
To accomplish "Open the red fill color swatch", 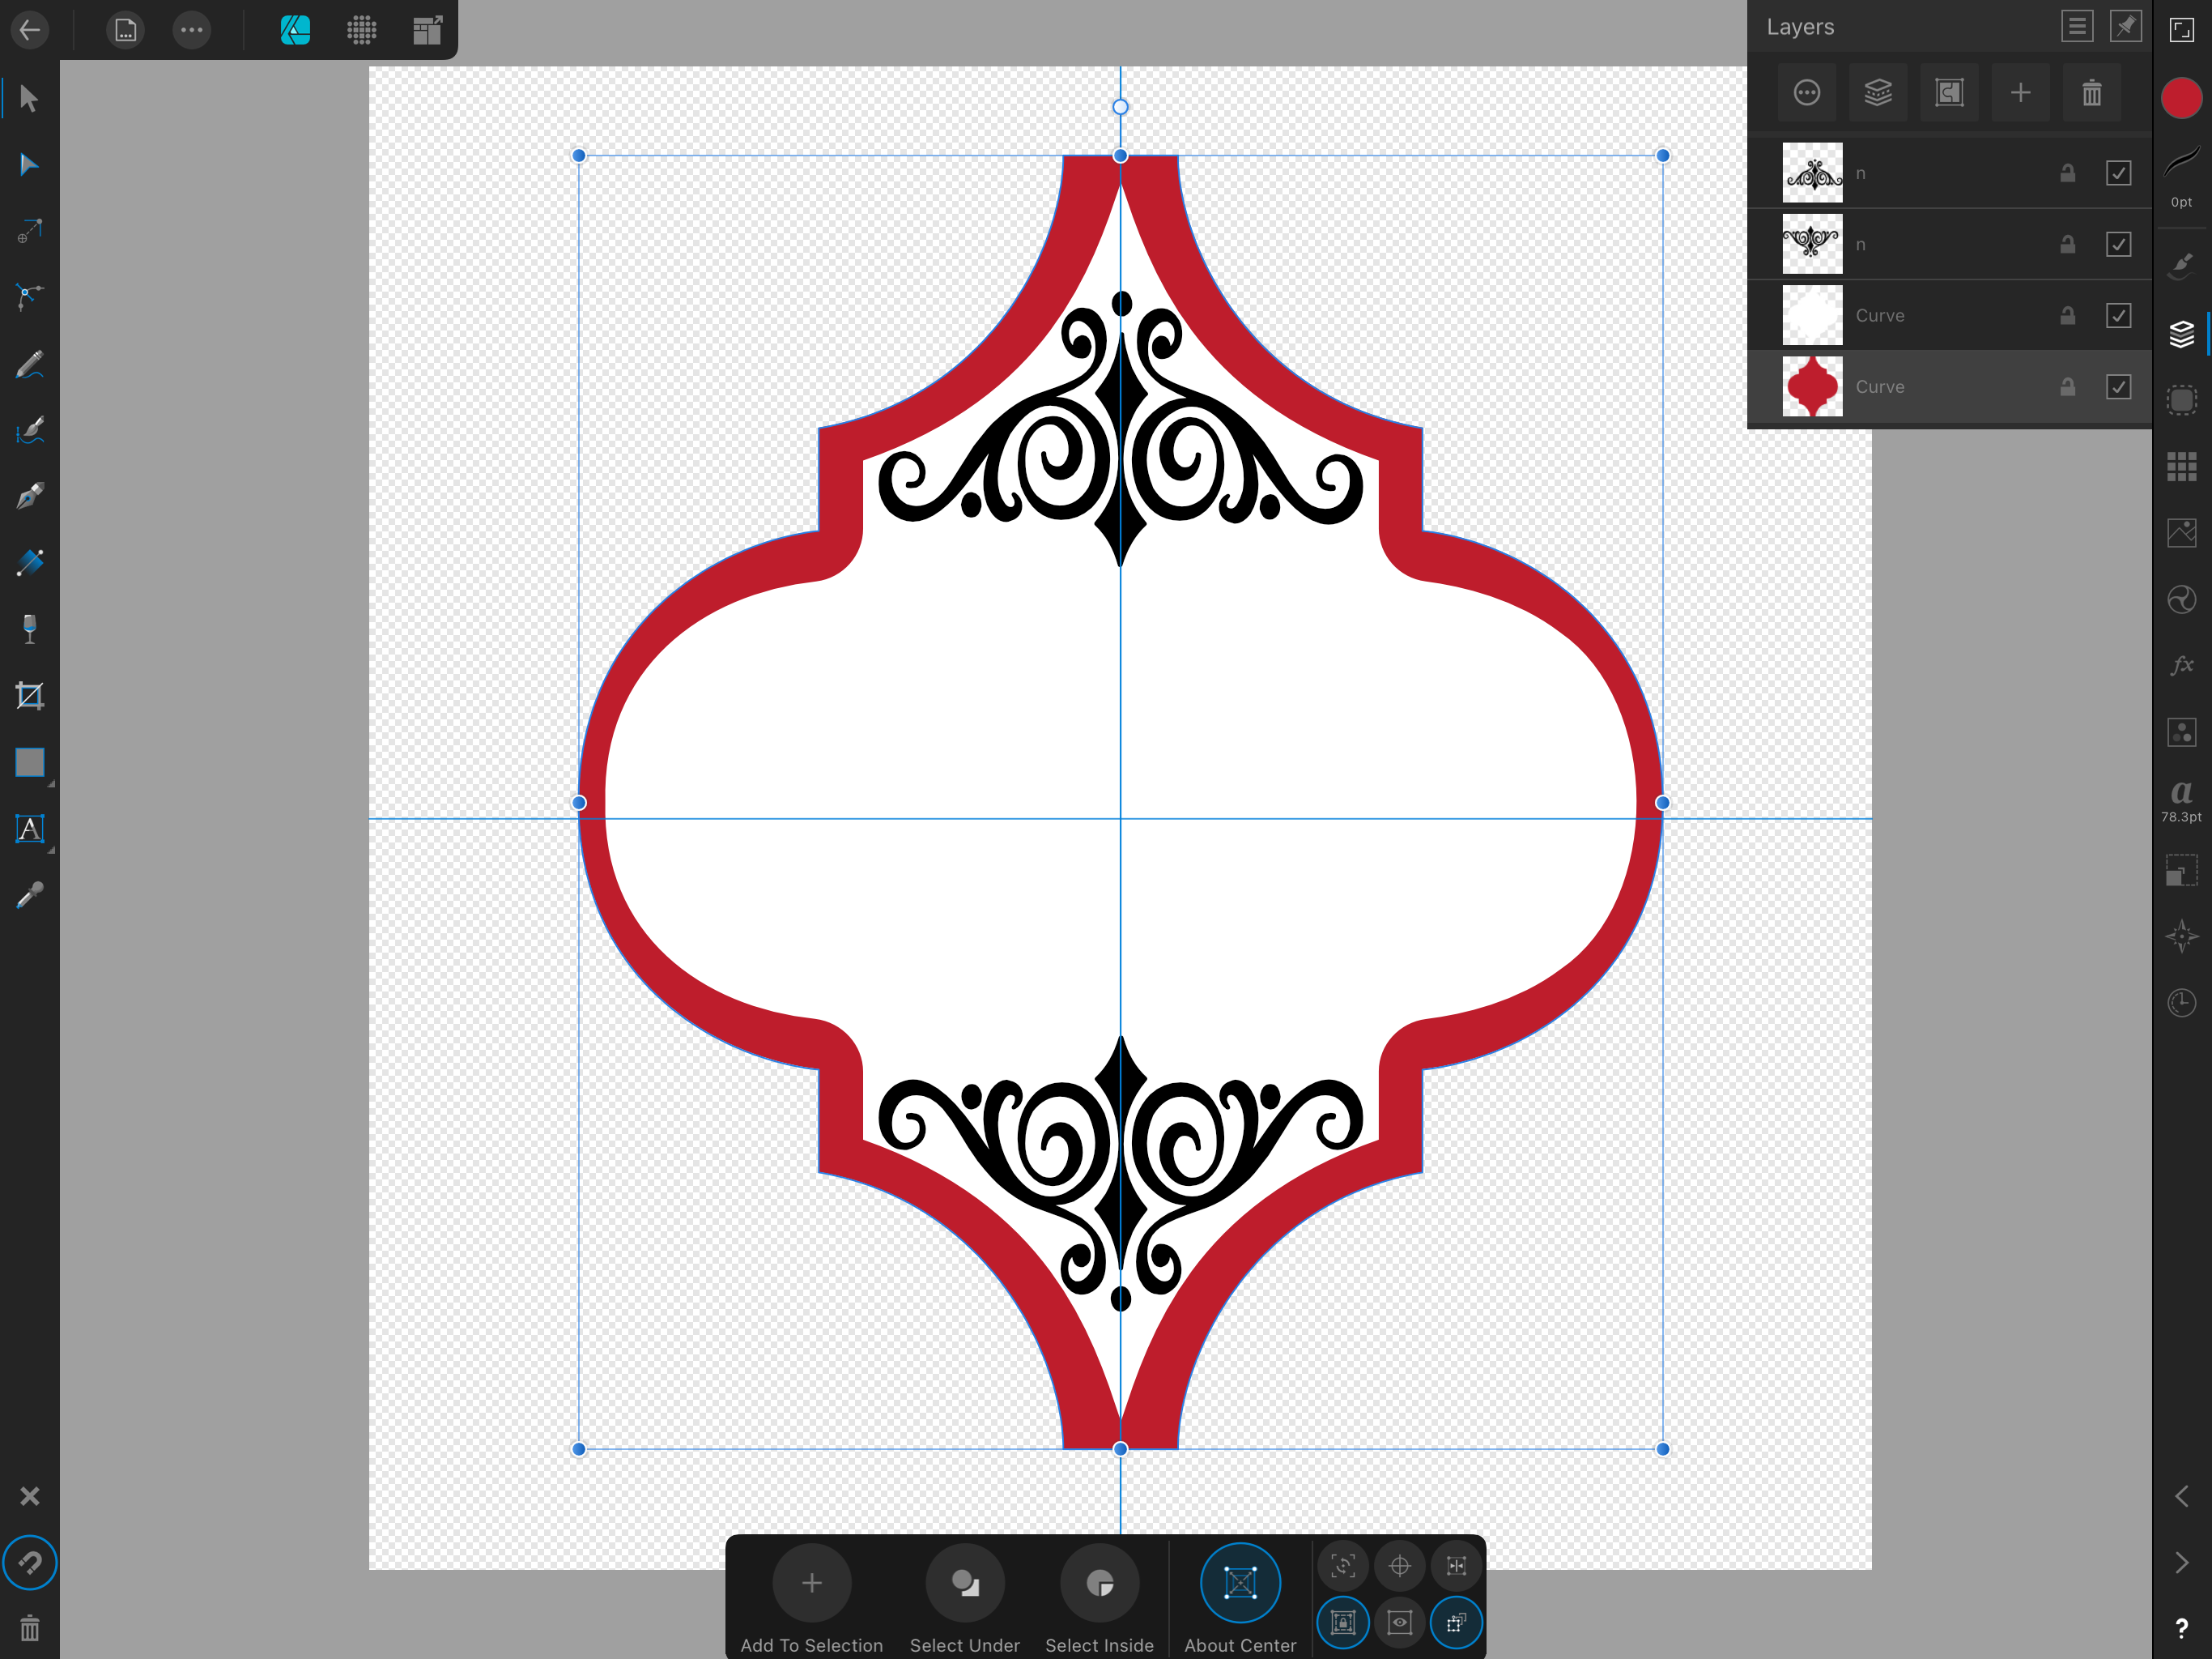I will tap(2181, 98).
